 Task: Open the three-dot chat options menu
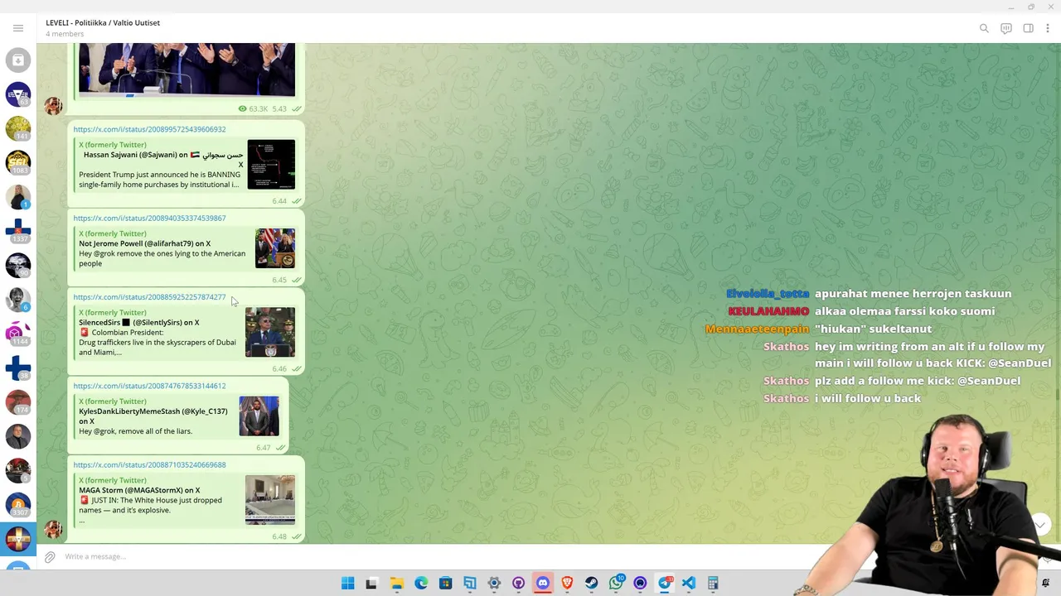coord(1048,28)
